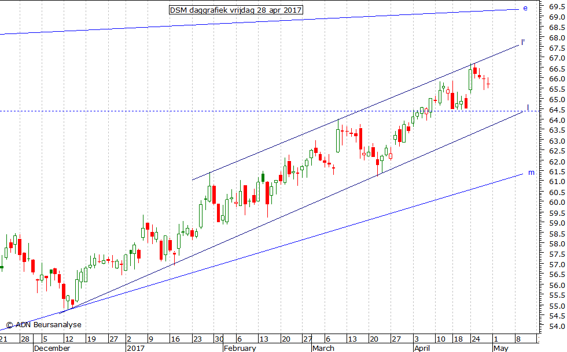567x352 pixels.
Task: Click the 'May' month label
Action: (x=501, y=348)
